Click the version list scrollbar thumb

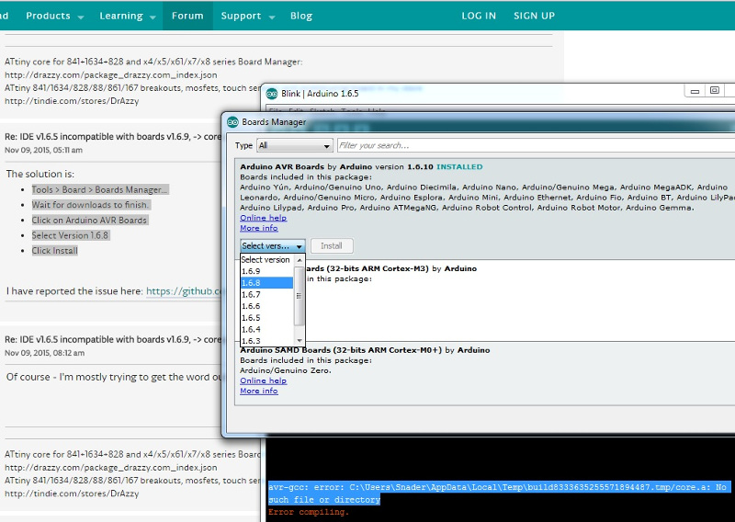300,296
